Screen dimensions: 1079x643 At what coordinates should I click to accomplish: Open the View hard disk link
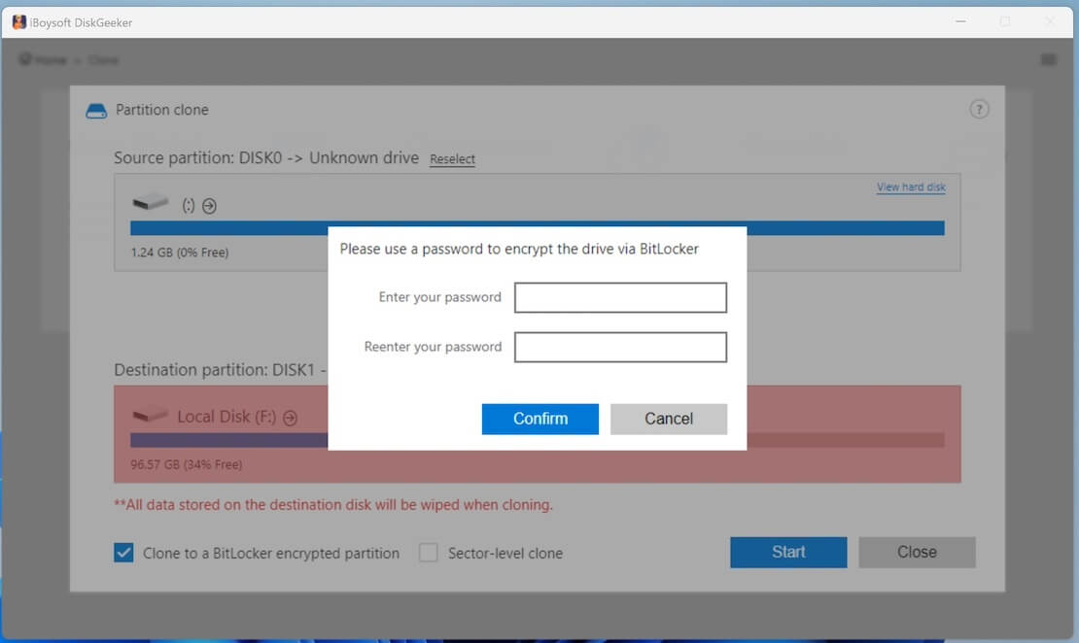[x=910, y=186]
